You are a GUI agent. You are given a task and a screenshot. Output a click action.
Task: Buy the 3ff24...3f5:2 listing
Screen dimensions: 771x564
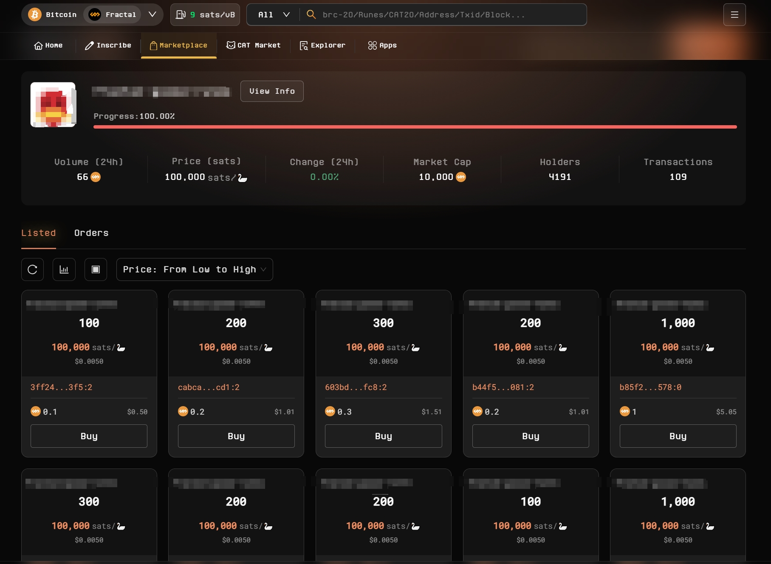(x=89, y=436)
